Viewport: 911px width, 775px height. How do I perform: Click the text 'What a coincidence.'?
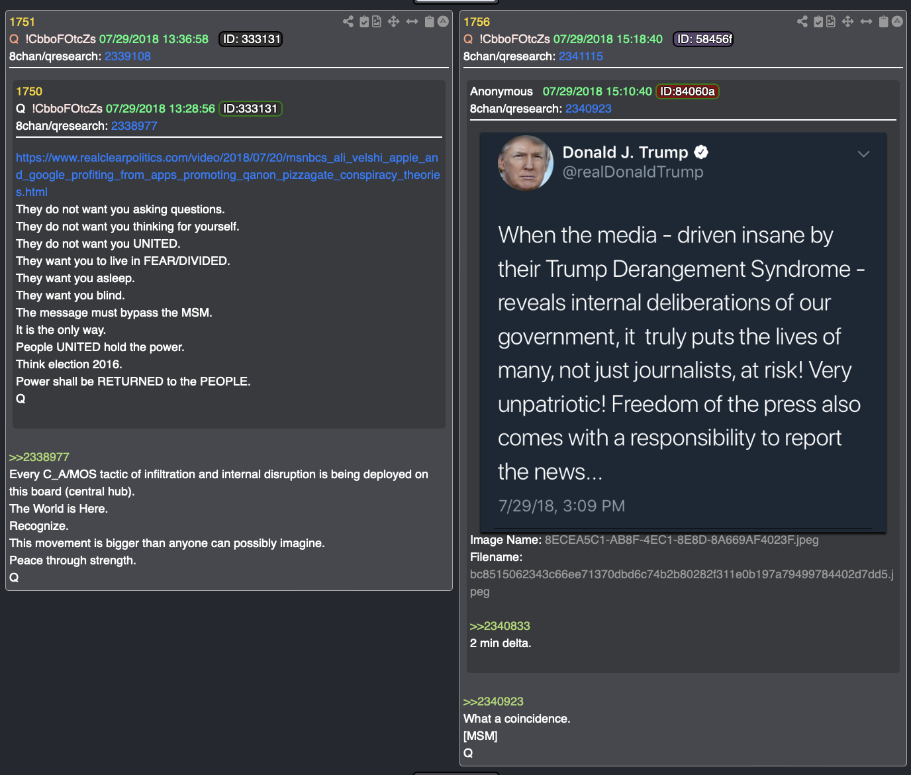(x=517, y=719)
